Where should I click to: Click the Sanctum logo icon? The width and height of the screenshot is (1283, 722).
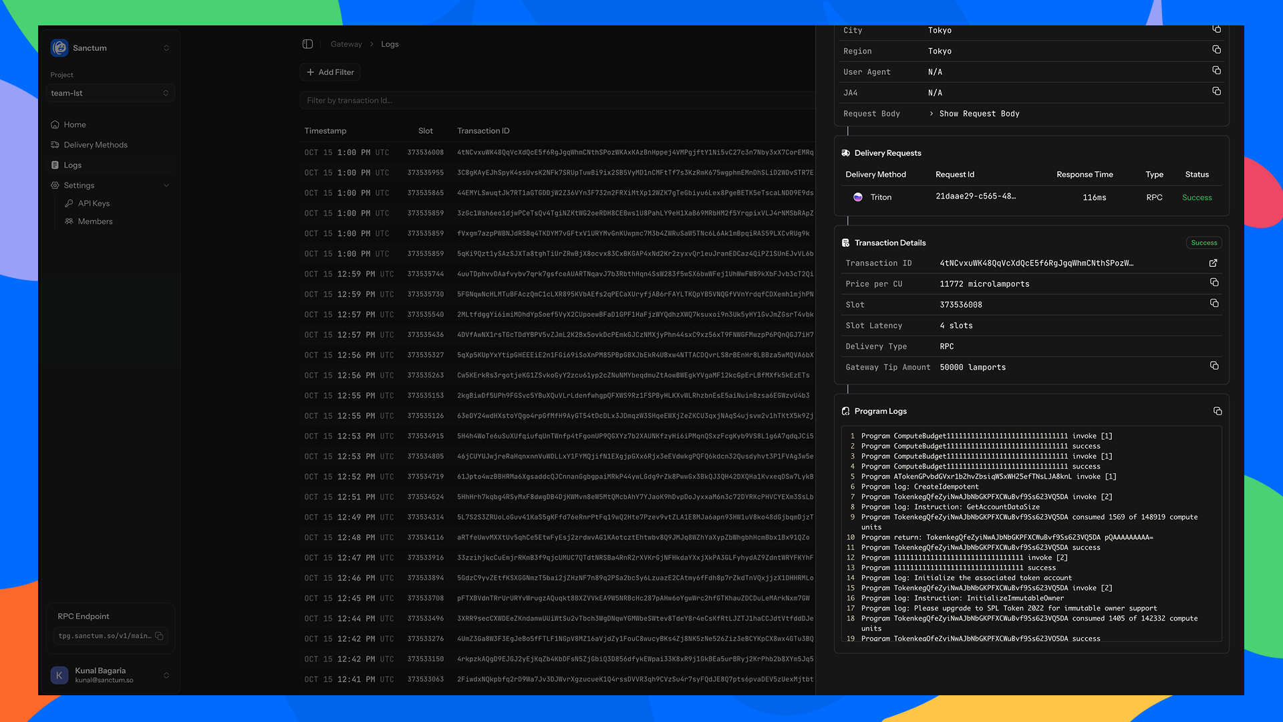click(59, 47)
